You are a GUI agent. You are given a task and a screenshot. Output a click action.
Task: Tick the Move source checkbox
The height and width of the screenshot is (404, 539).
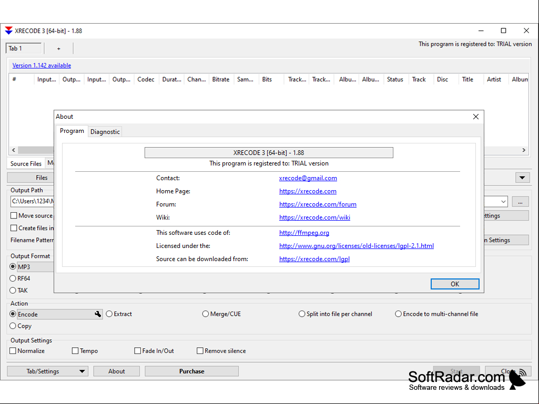click(x=14, y=216)
